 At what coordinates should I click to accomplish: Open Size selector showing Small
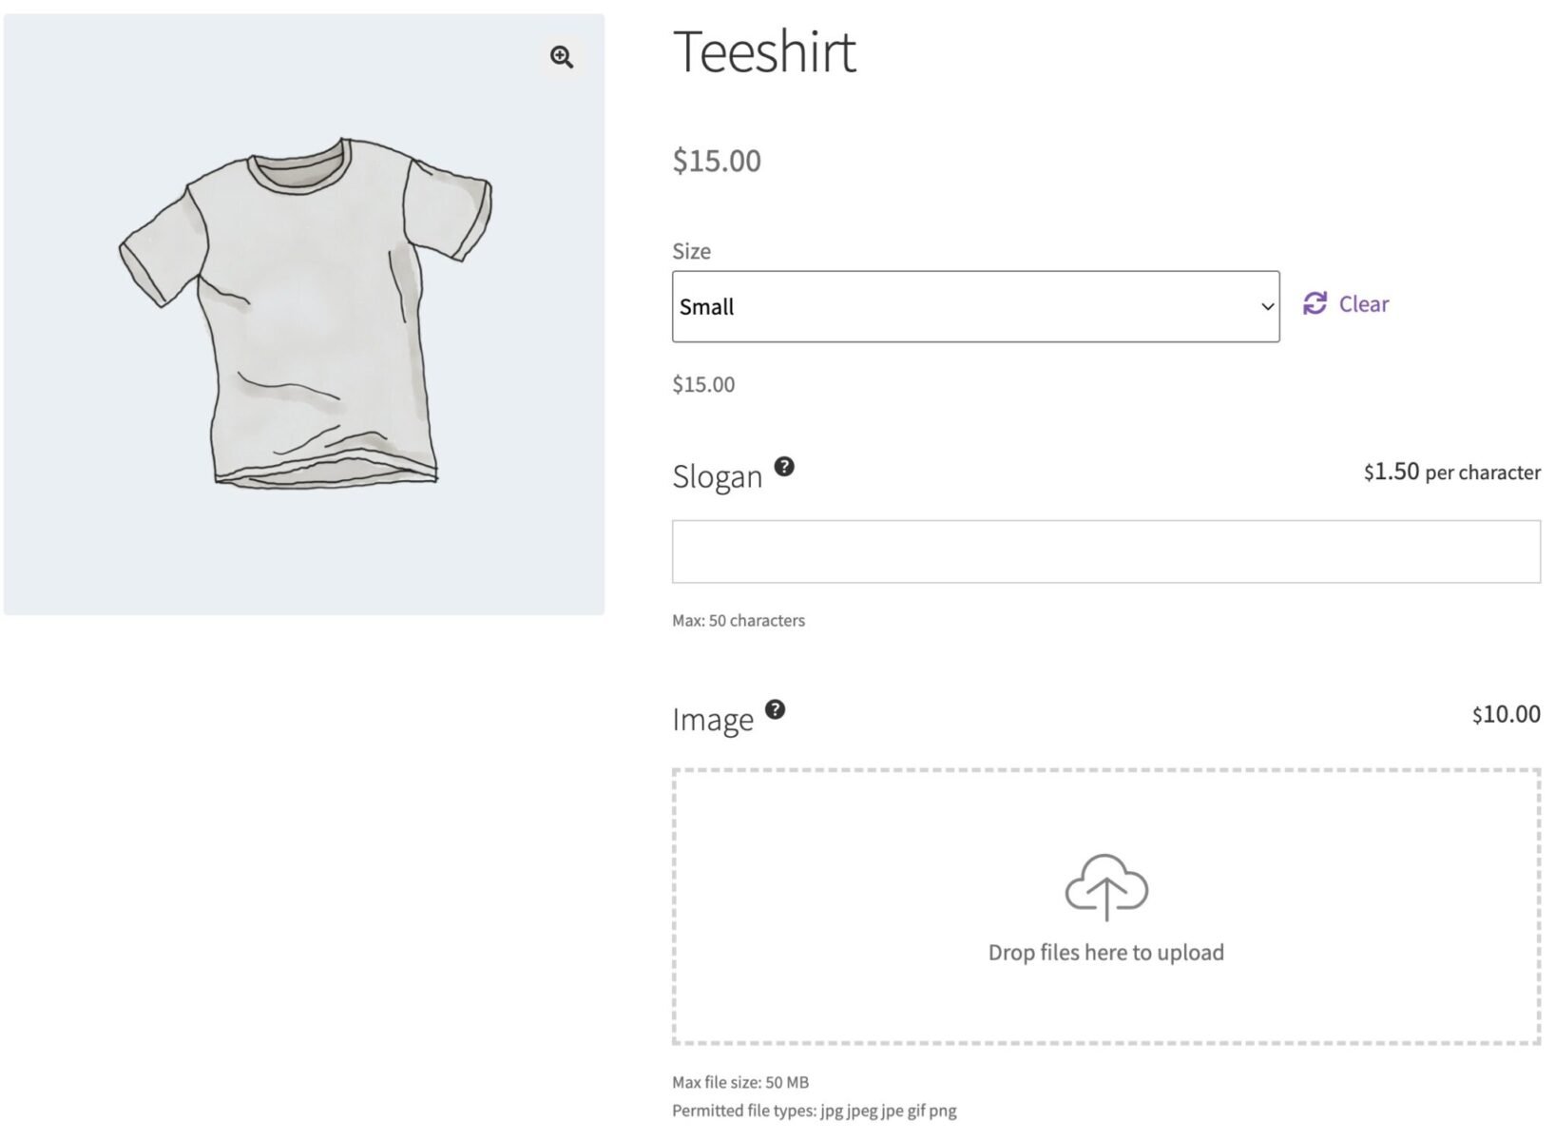click(974, 306)
